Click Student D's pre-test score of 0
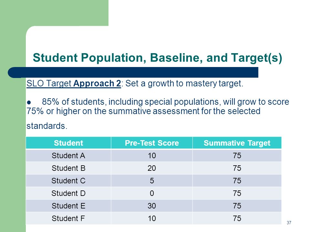This screenshot has height=232, width=310. pos(152,193)
